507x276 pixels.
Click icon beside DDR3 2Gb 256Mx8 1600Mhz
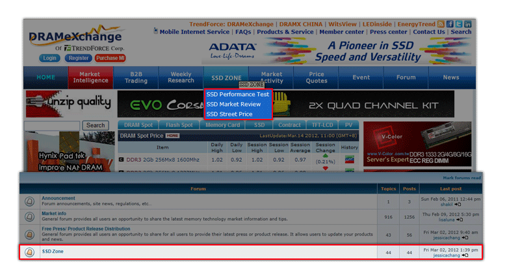coord(122,159)
